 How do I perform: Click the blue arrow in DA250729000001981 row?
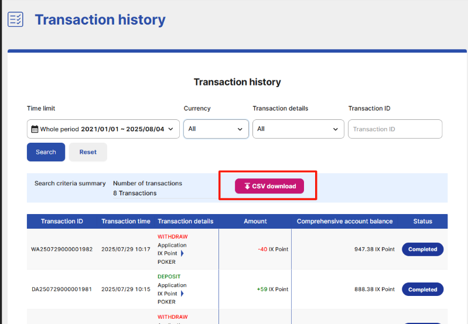182,294
